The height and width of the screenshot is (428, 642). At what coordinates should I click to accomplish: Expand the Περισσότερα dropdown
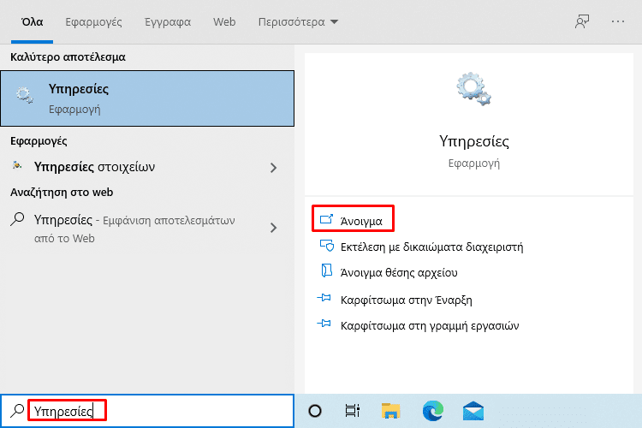tap(298, 21)
